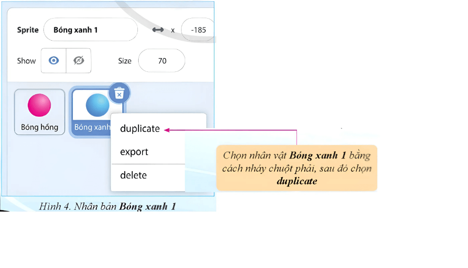The height and width of the screenshot is (268, 468).
Task: Click the x coordinate field showing -185
Action: pos(198,30)
